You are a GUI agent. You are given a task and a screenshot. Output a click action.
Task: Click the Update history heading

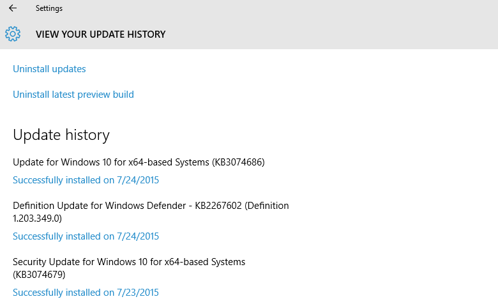pos(61,135)
